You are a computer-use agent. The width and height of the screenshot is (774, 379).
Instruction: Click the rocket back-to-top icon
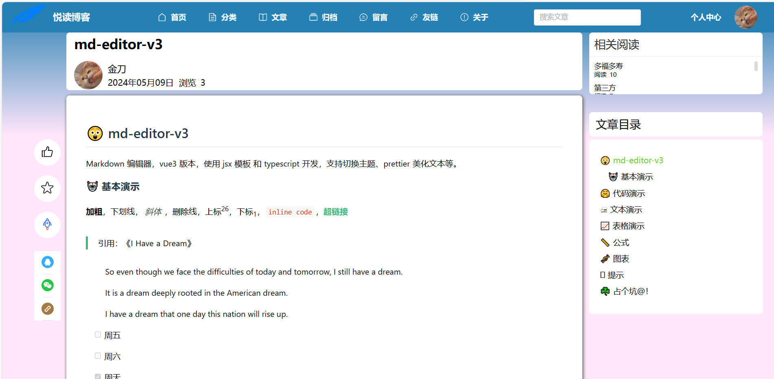point(47,224)
